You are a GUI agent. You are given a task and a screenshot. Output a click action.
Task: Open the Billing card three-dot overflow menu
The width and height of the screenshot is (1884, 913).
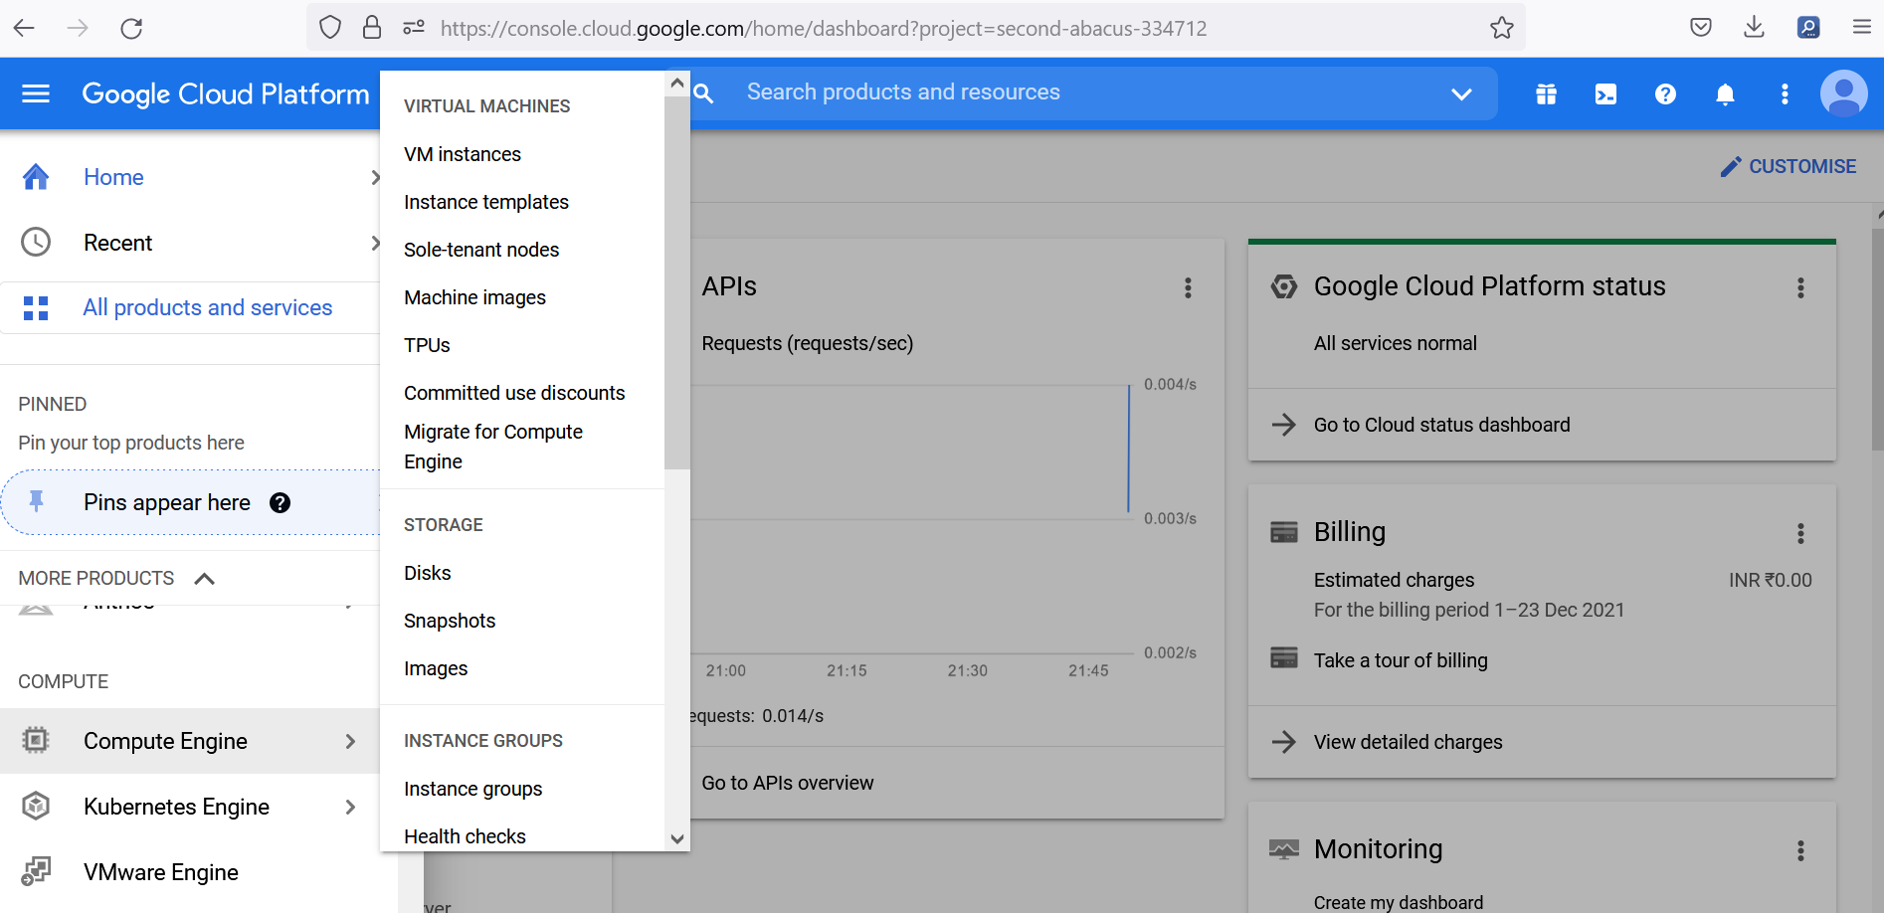tap(1800, 534)
